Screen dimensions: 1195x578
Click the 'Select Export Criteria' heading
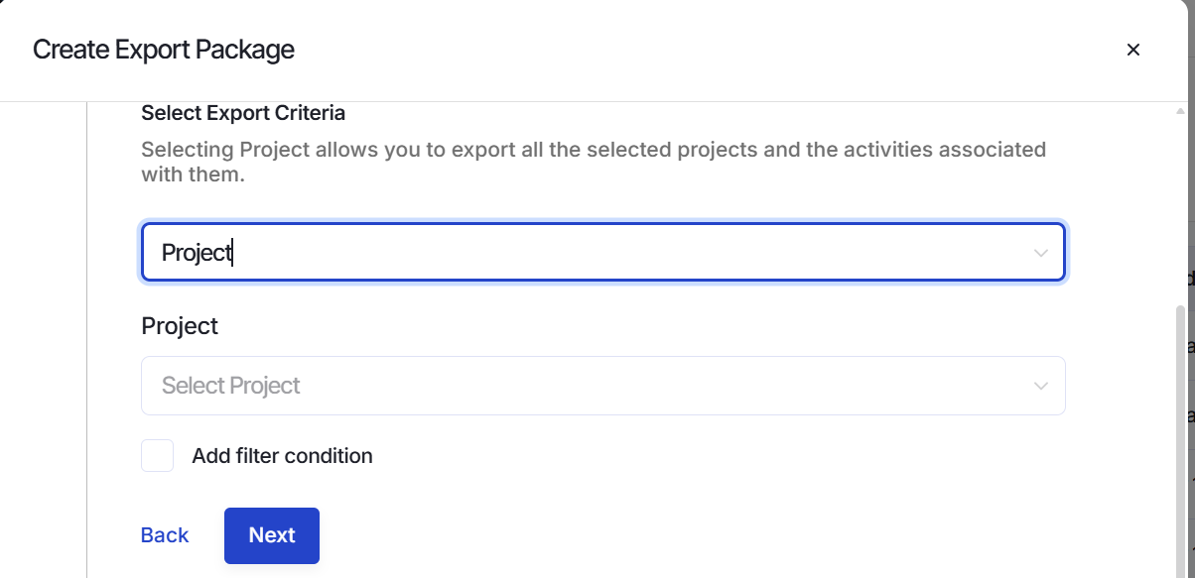(x=243, y=113)
